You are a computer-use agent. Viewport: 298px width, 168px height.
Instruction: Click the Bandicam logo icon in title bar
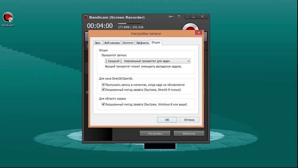point(86,17)
